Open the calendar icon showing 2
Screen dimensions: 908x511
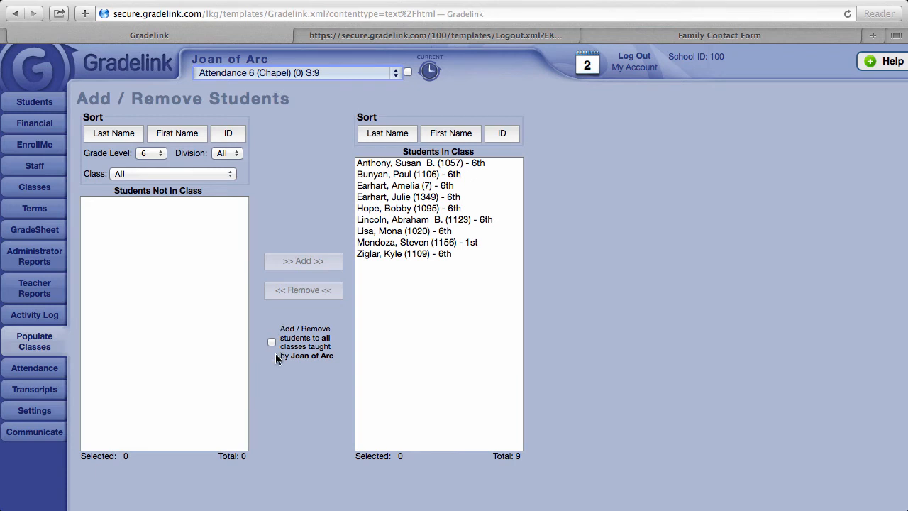coord(587,64)
